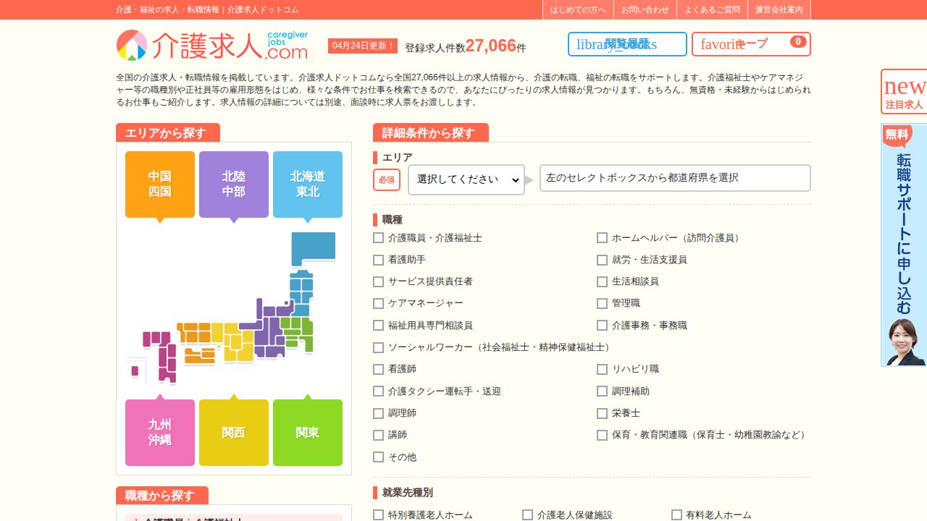Select the 関東 region button
This screenshot has height=521, width=927.
[307, 432]
